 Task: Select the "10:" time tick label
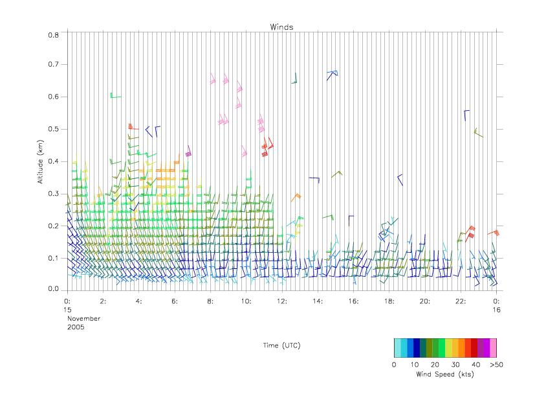246,301
